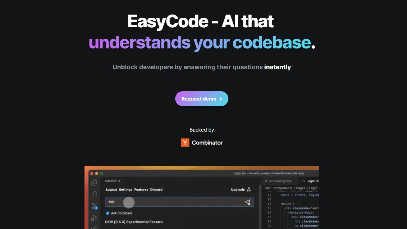
Task: Open the Search magnifier icon in sidebar
Action: point(94,194)
